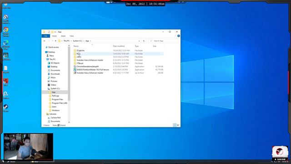Open address bar history dropdown

point(139,41)
